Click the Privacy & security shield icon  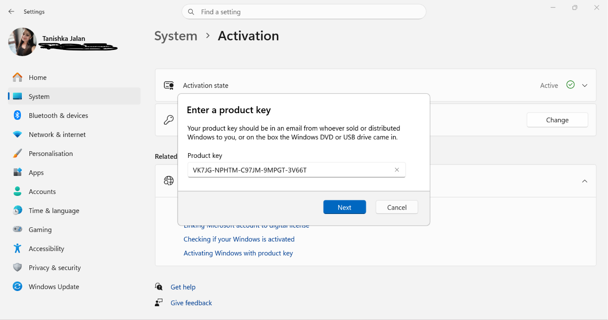coord(18,267)
